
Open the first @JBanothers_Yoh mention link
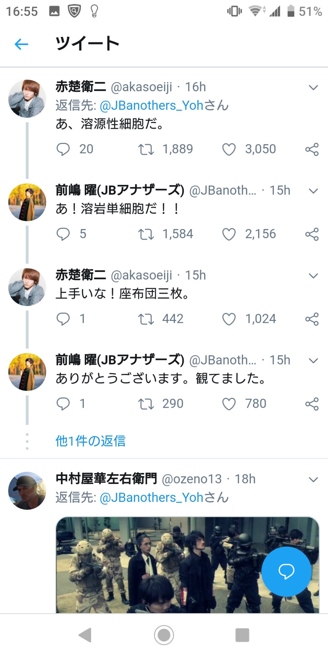tap(152, 105)
